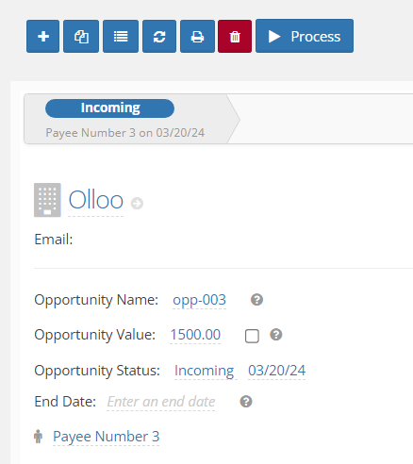Select the Incoming stage pill
Screen dimensions: 413x464
[109, 108]
